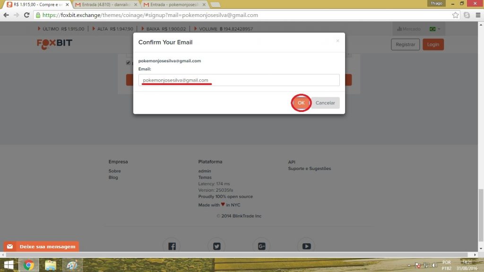This screenshot has width=484, height=272.
Task: Click the Email input field
Action: (x=239, y=80)
